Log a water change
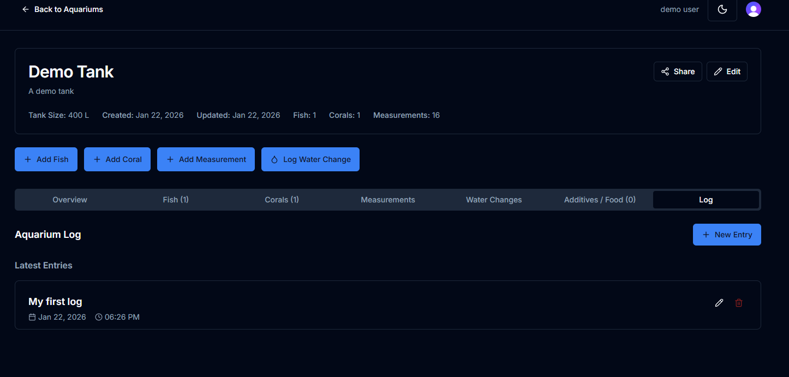 [310, 159]
